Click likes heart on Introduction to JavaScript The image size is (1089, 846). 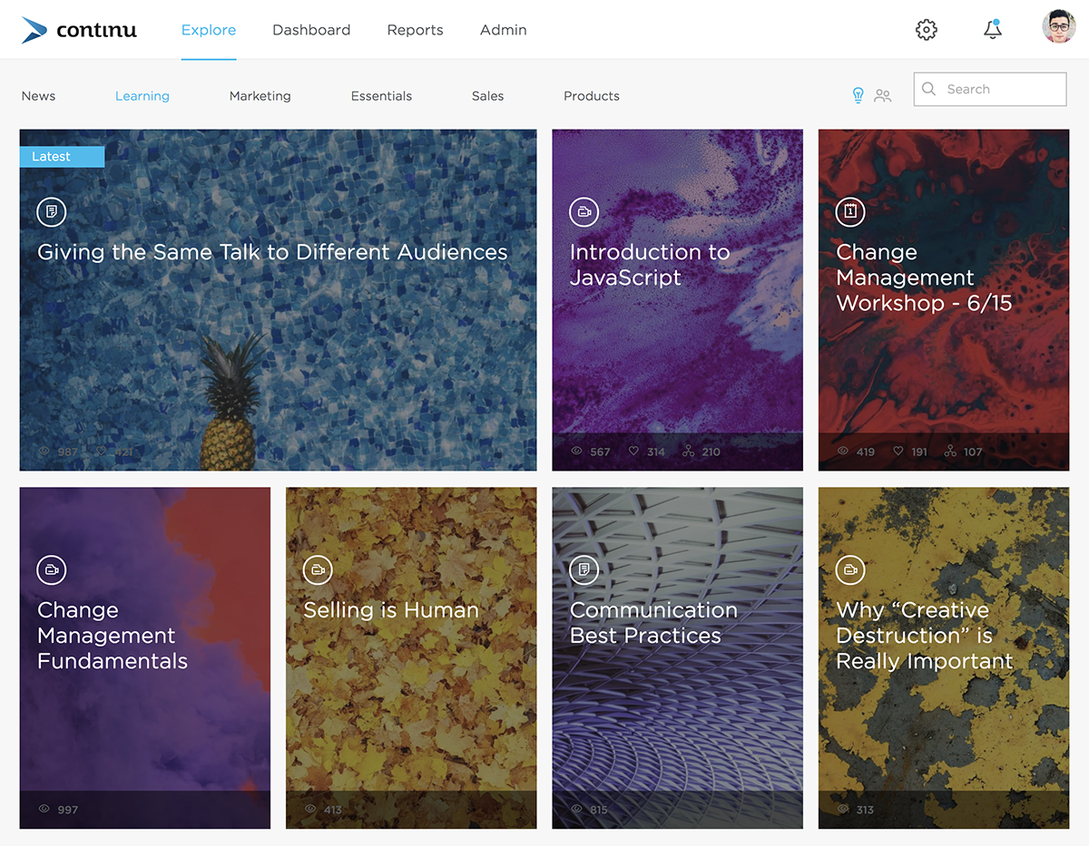[x=634, y=451]
